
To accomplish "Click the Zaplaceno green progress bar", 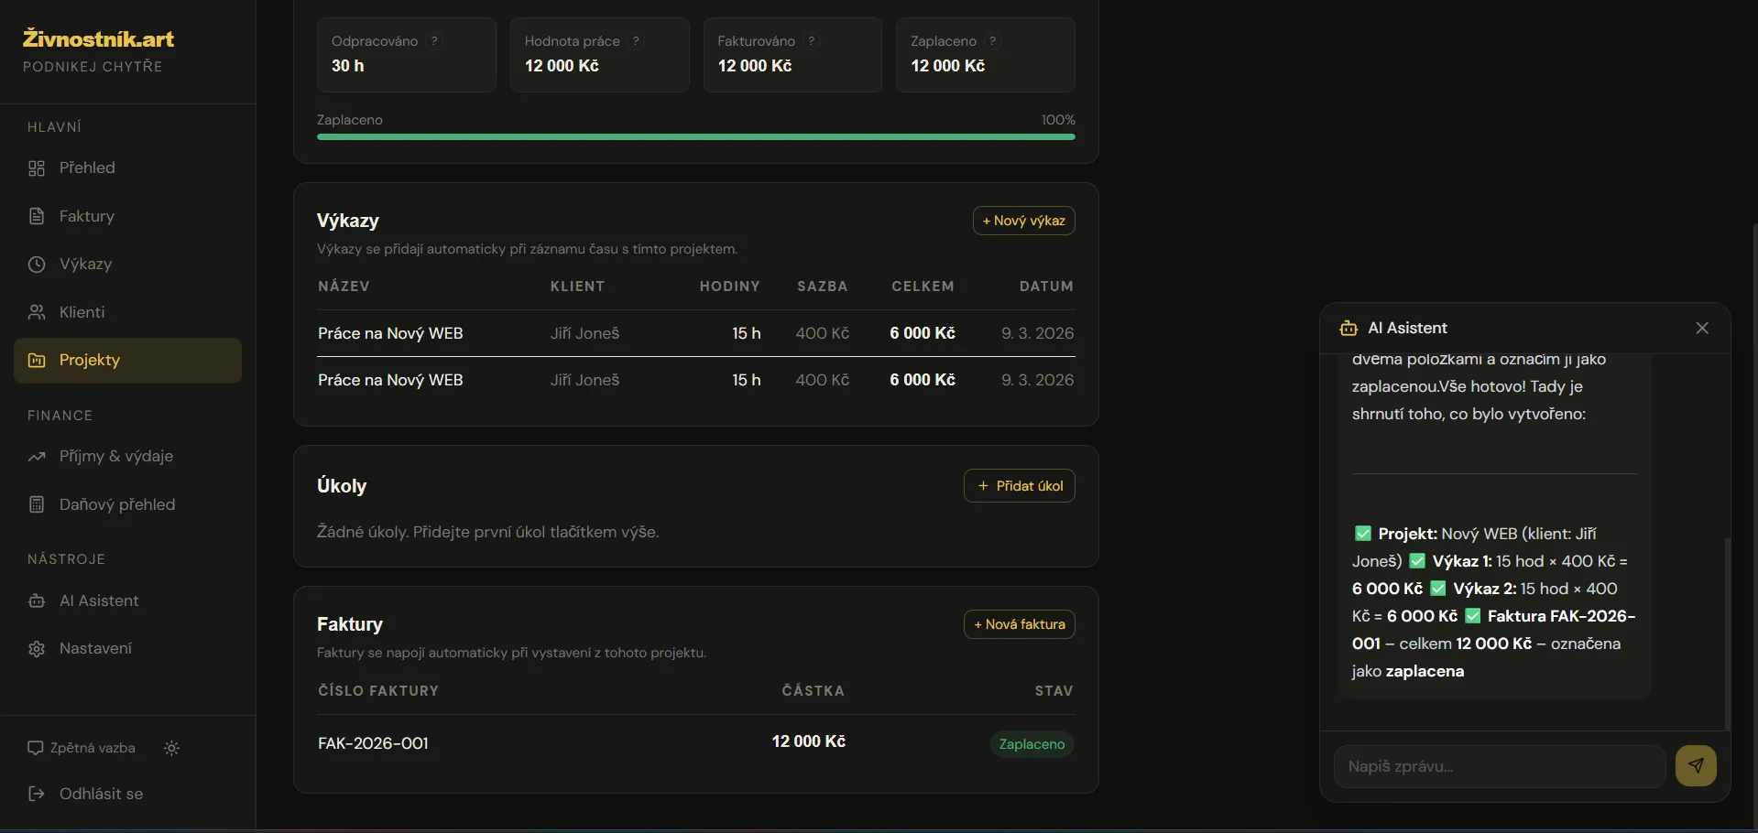I will pos(695,137).
